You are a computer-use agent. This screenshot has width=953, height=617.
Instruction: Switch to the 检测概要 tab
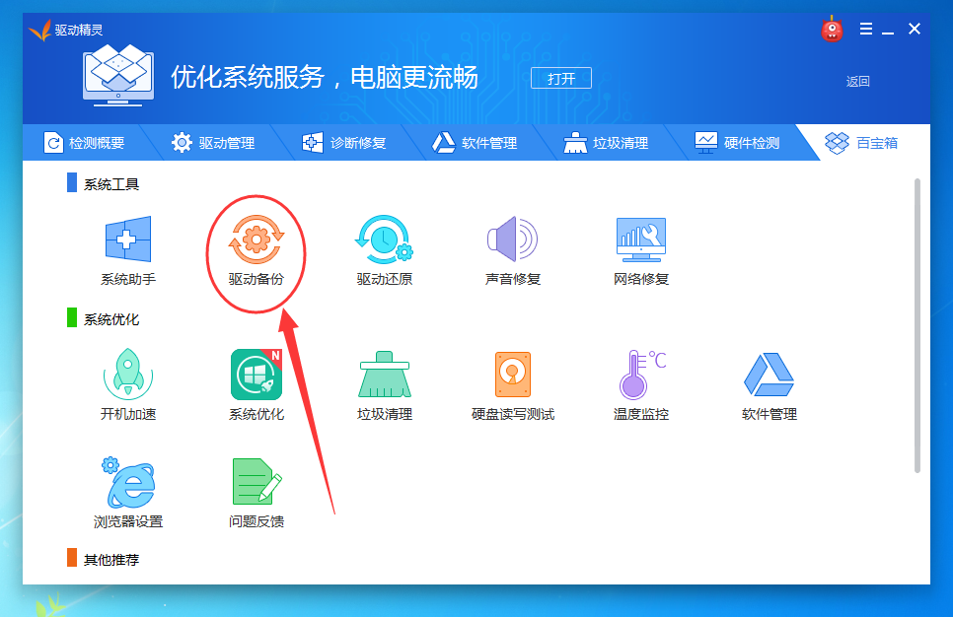click(x=95, y=142)
